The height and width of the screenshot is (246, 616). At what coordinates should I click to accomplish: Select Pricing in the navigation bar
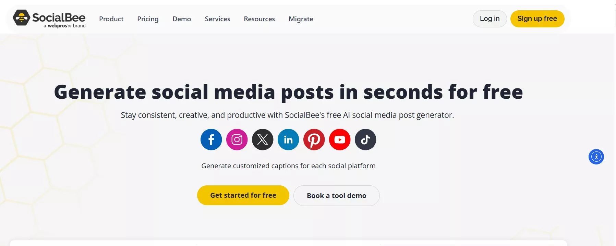(148, 19)
